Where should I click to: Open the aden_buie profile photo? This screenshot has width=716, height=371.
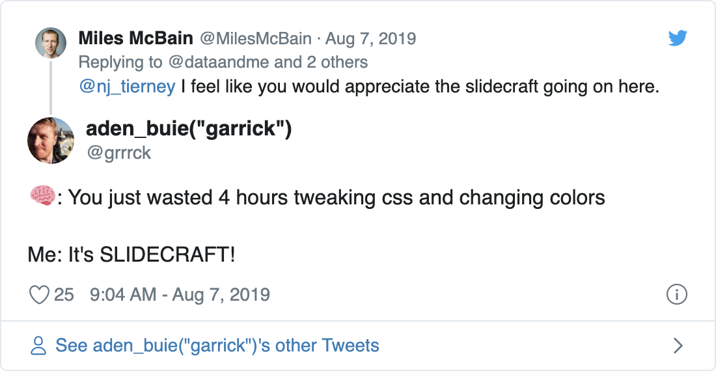tap(51, 141)
